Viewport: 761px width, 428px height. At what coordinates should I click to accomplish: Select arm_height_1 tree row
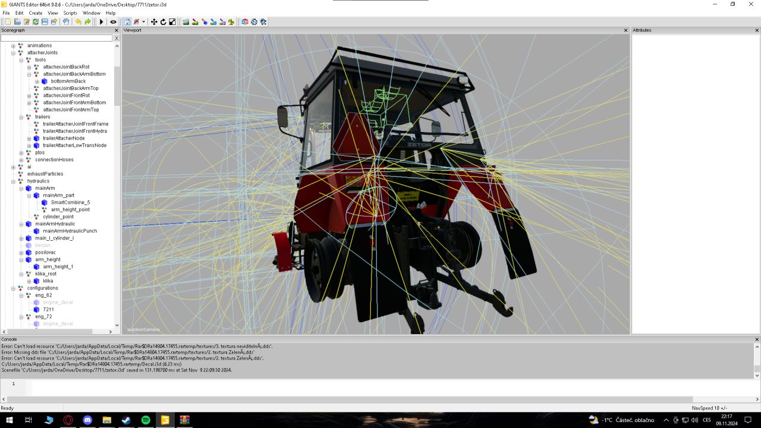coord(58,267)
